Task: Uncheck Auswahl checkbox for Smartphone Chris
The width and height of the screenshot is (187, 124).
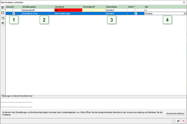Action: click(x=13, y=14)
